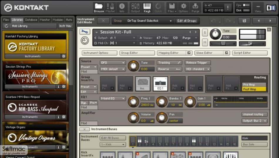Open Wave Editor in external window icon

point(226,53)
